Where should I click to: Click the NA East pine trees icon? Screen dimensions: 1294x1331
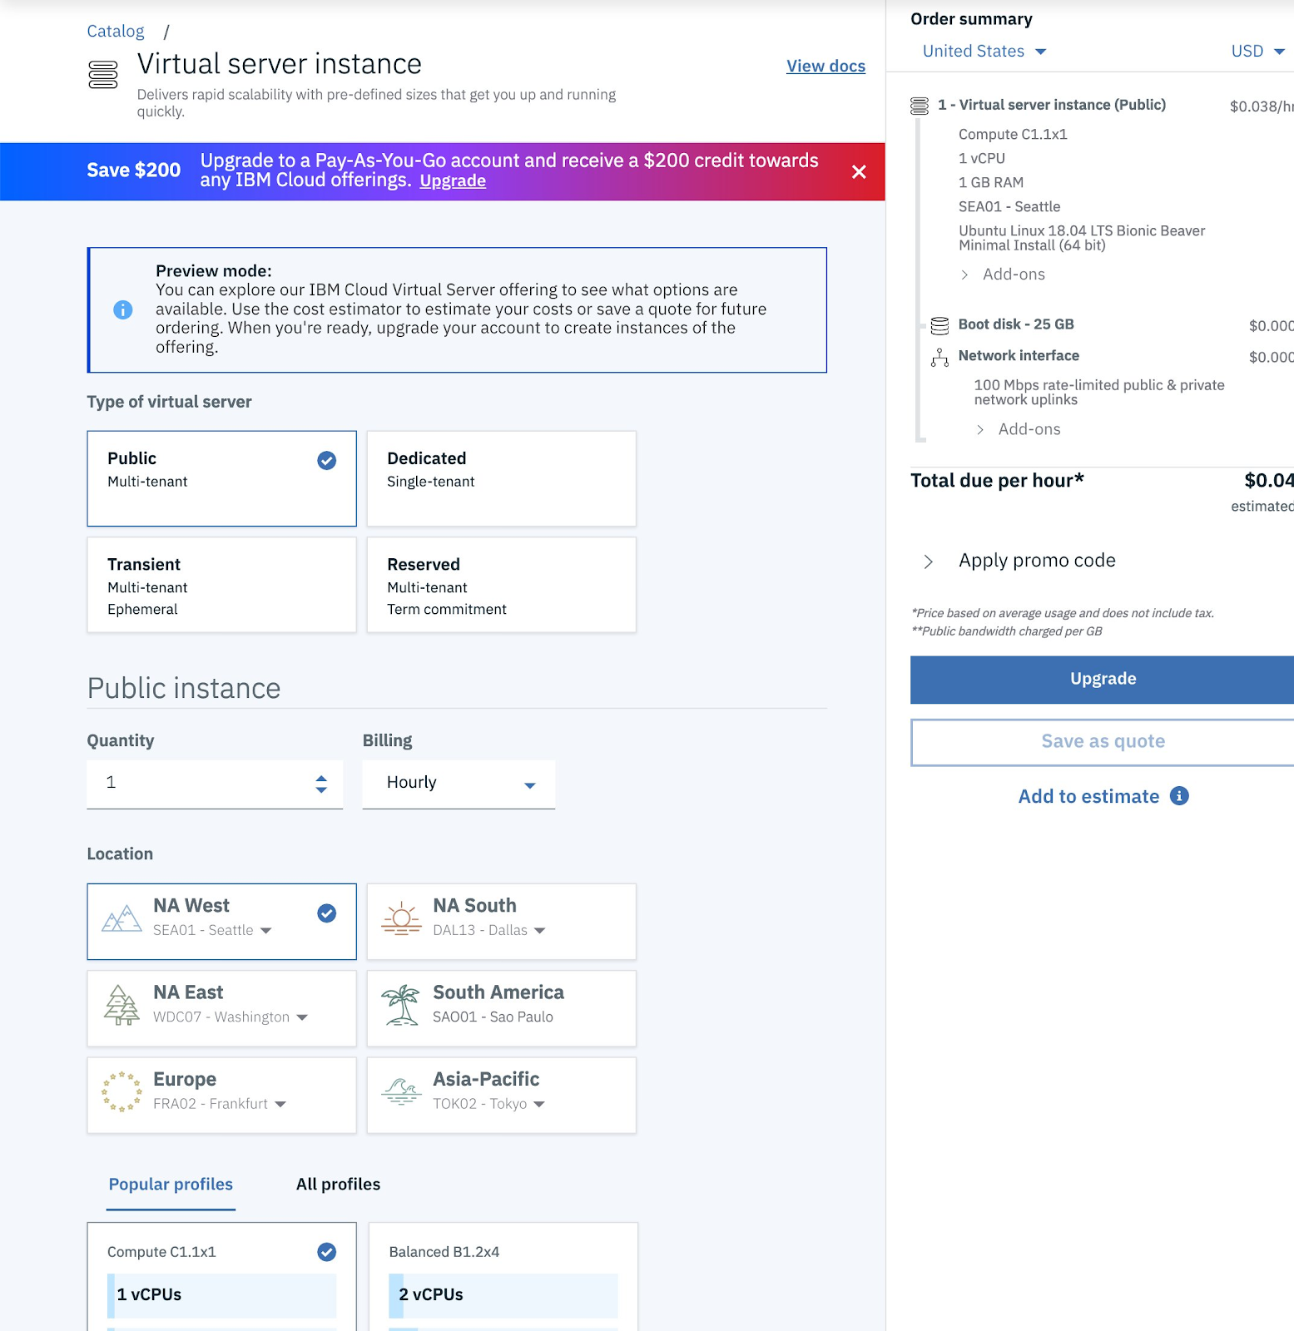click(121, 1005)
